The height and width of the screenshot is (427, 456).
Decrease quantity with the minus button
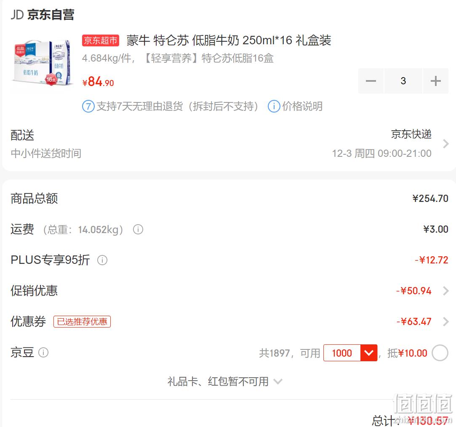pos(371,81)
